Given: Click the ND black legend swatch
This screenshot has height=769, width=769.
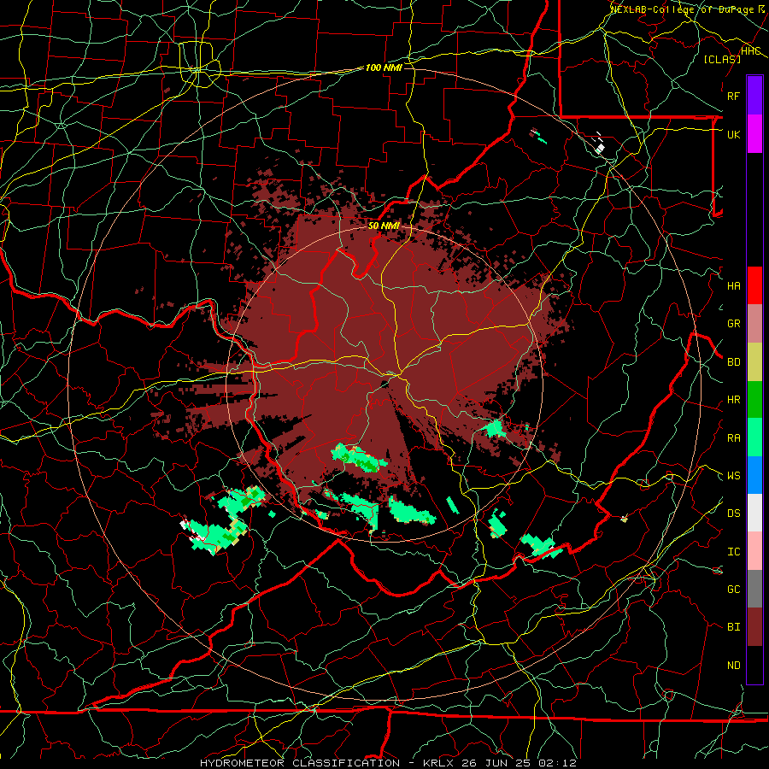Looking at the screenshot, I should [x=754, y=665].
